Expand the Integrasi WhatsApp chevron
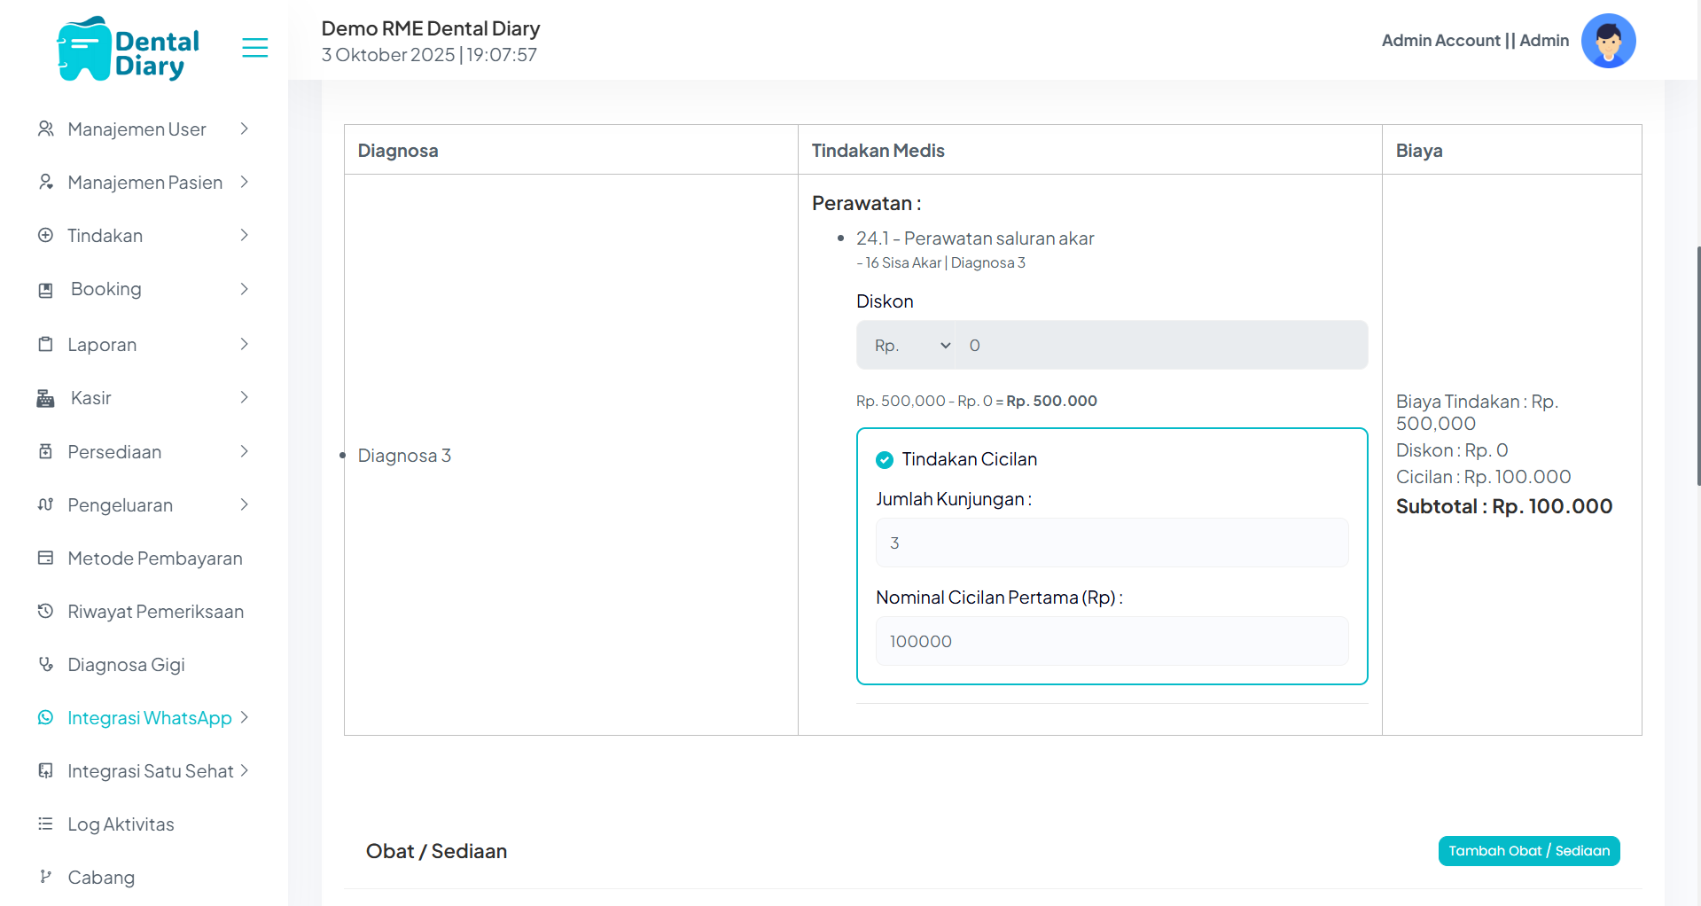 tap(245, 717)
